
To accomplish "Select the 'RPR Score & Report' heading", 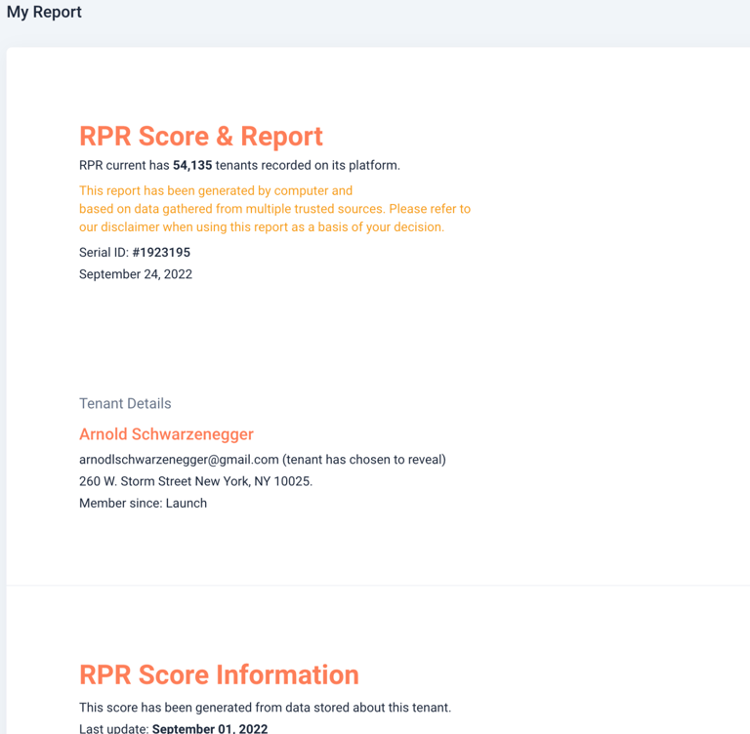I will pos(201,137).
